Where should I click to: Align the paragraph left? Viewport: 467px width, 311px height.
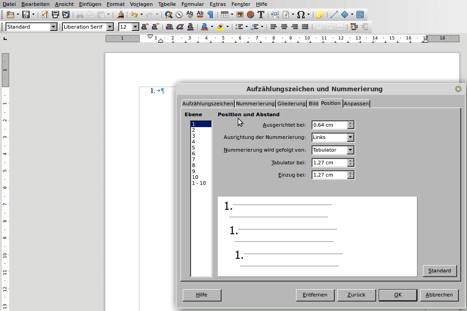coord(273,27)
